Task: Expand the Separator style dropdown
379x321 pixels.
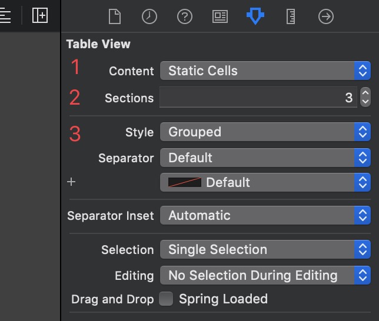Action: tap(265, 158)
